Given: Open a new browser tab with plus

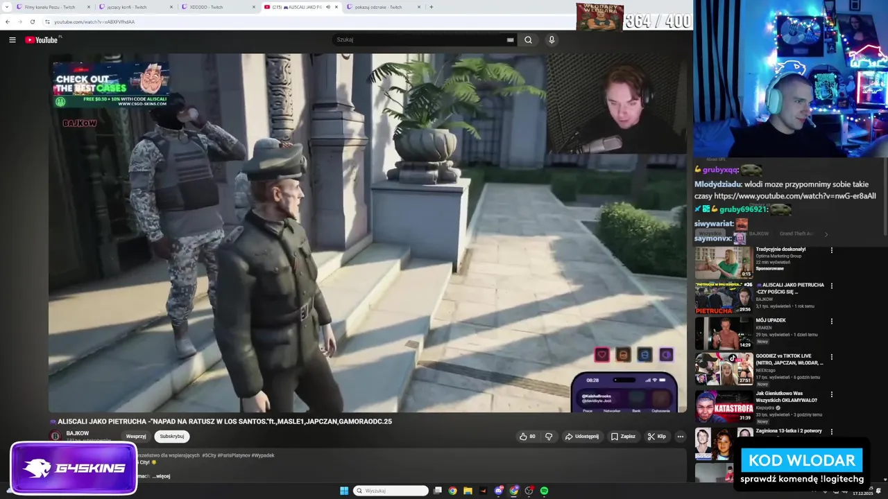Looking at the screenshot, I should [432, 7].
